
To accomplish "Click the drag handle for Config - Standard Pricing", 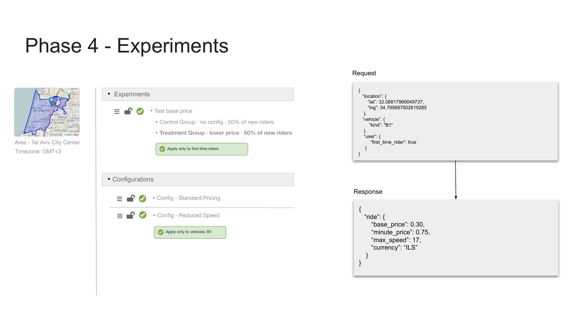I will (119, 199).
